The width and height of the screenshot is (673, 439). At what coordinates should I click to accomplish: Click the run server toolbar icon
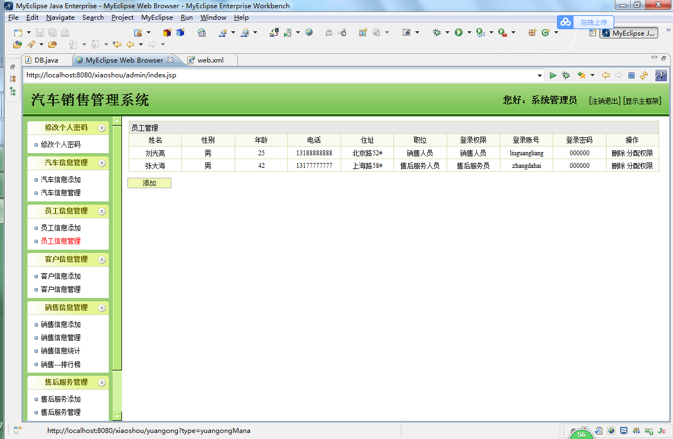(287, 33)
